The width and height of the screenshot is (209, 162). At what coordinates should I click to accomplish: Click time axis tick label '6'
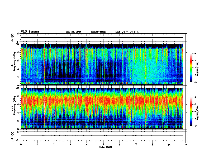pyautogui.click(x=120, y=145)
